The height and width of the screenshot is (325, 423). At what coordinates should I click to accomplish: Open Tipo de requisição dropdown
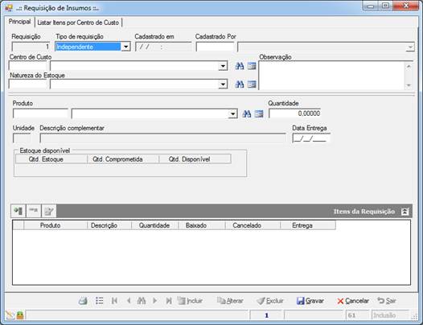click(x=125, y=47)
